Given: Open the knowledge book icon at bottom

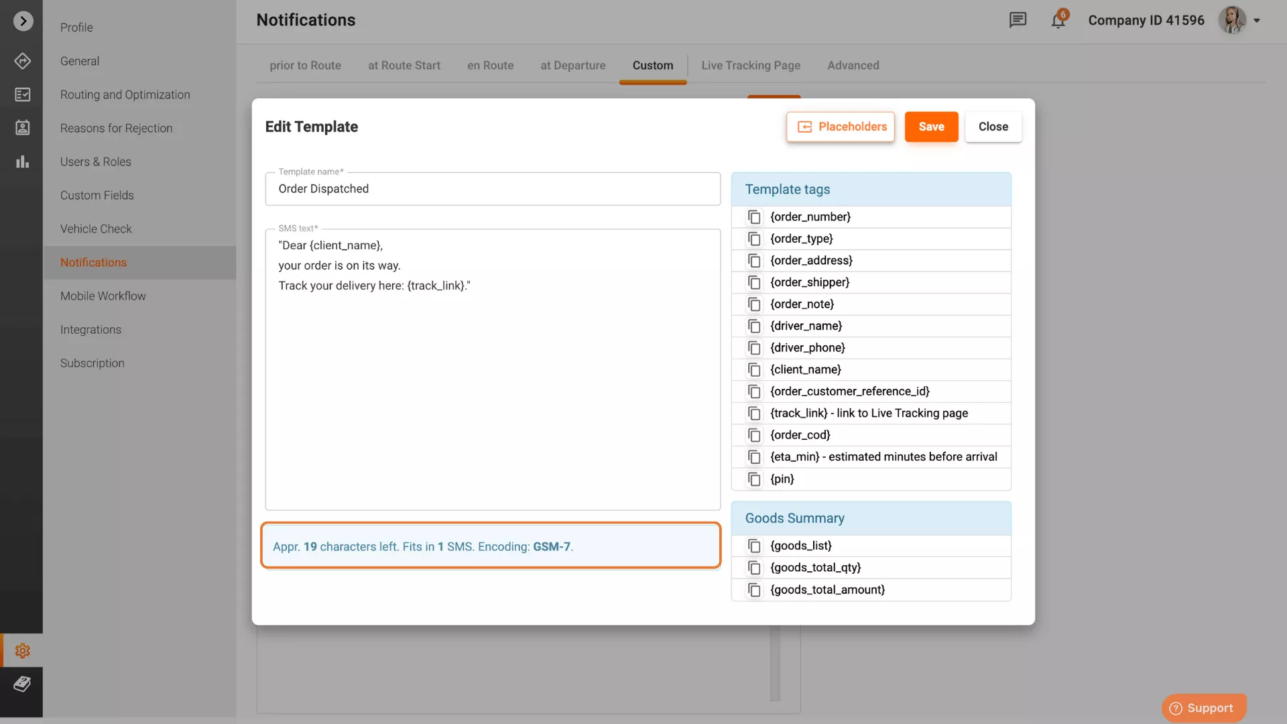Looking at the screenshot, I should point(22,684).
